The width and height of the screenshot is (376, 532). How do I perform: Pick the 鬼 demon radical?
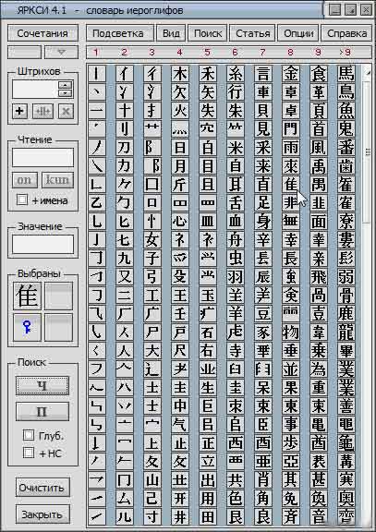click(x=346, y=129)
